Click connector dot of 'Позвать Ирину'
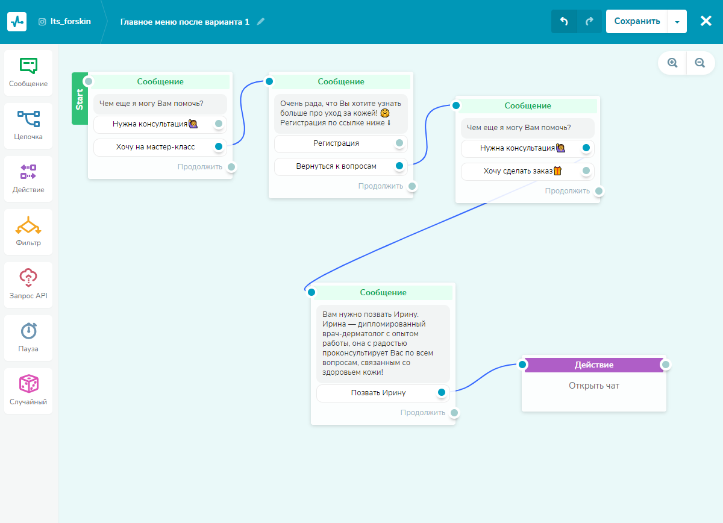 [442, 392]
